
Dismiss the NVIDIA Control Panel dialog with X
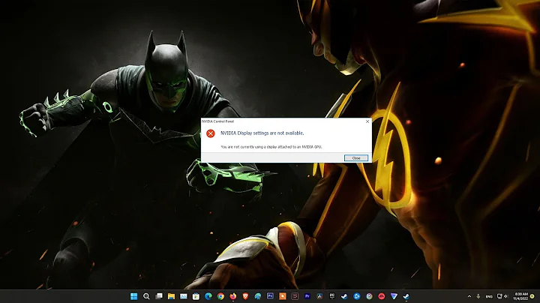pyautogui.click(x=367, y=121)
